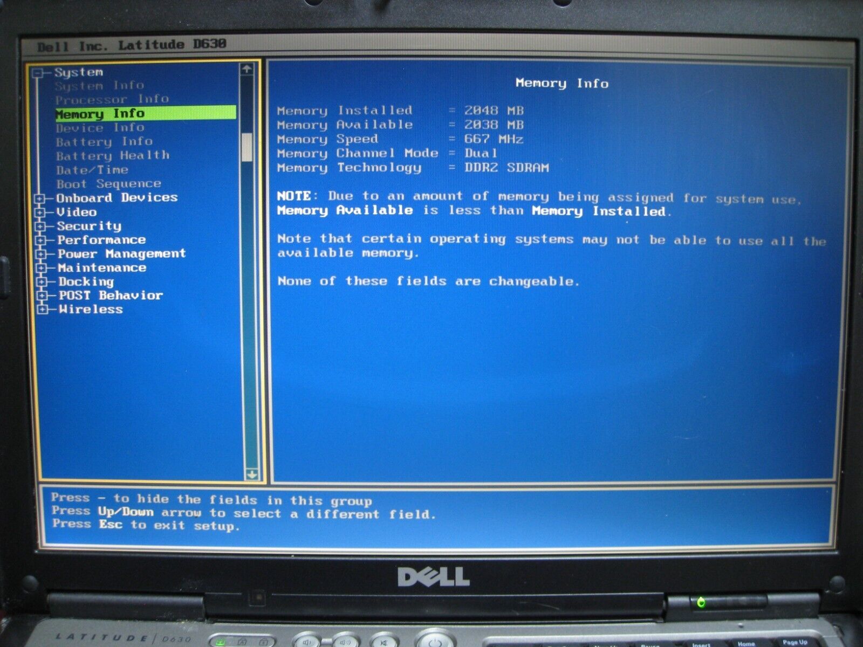Select the Video label
Screen dimensions: 863x647
77,212
